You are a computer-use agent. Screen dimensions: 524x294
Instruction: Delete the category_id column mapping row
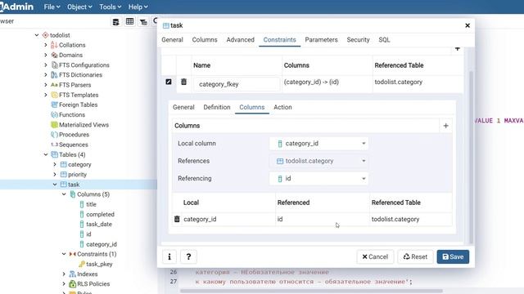pos(177,219)
